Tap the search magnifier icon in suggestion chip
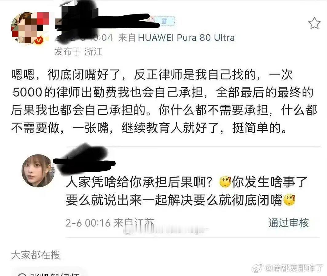Viewport: 327px width, 276px height. [x=22, y=274]
